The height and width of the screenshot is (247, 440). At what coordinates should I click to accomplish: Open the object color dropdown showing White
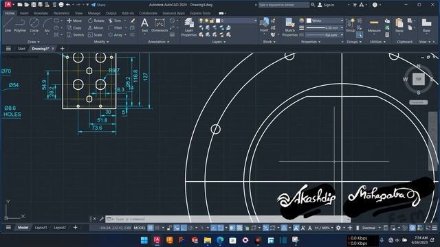324,21
